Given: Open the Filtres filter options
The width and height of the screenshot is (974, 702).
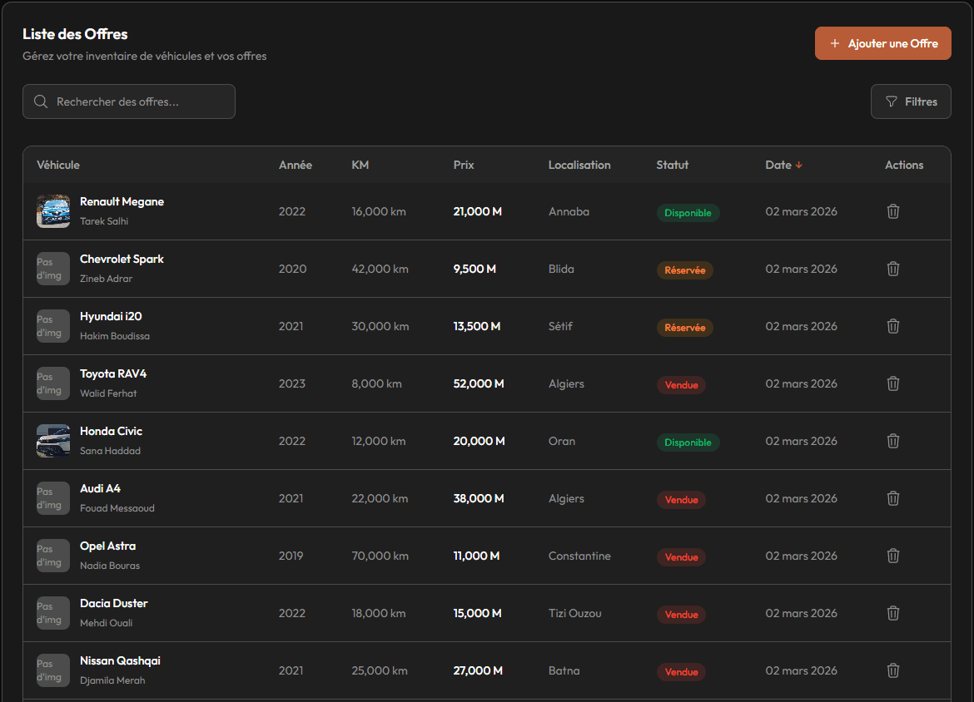Looking at the screenshot, I should pyautogui.click(x=910, y=101).
